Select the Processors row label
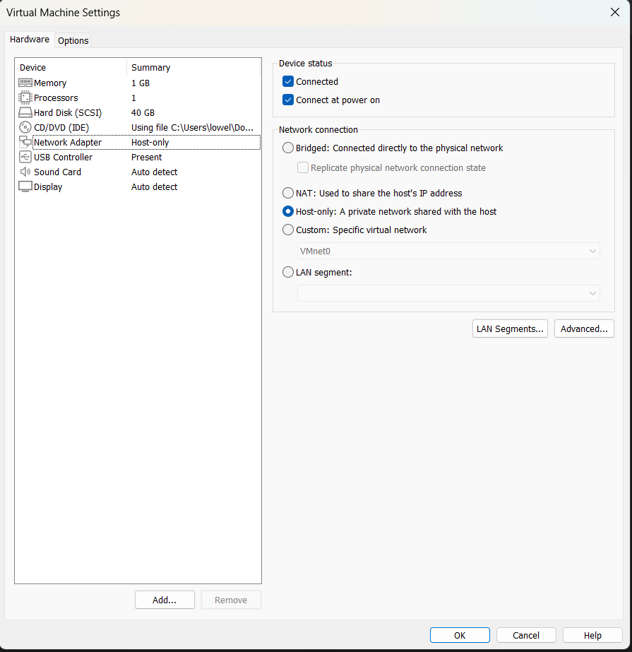 (x=56, y=97)
